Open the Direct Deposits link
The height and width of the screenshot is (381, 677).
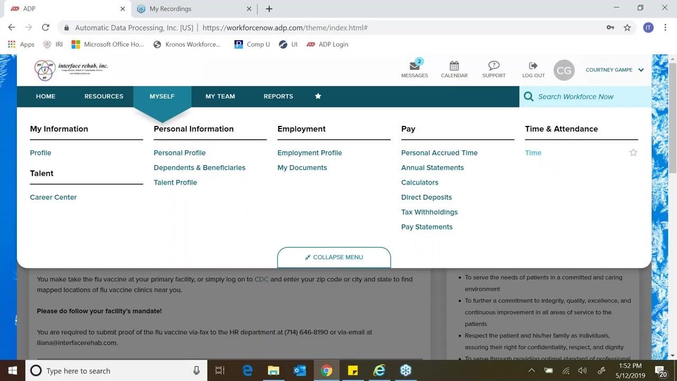[x=426, y=197]
